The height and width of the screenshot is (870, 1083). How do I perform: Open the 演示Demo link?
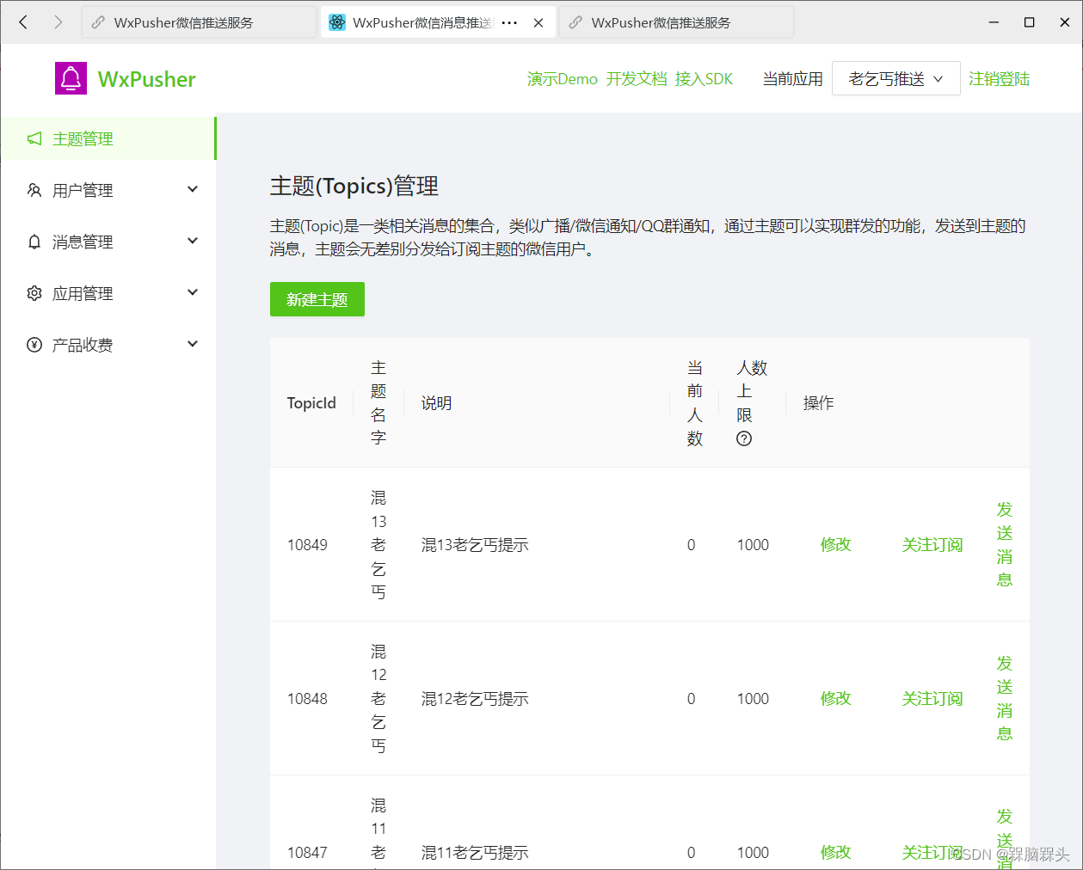[x=563, y=79]
